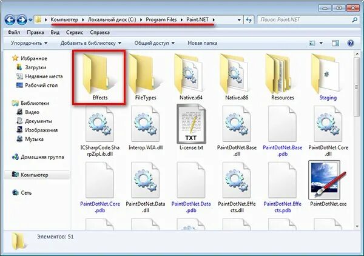This screenshot has width=364, height=256.
Task: Select the PaintDotNet.exe application icon
Action: tap(327, 180)
